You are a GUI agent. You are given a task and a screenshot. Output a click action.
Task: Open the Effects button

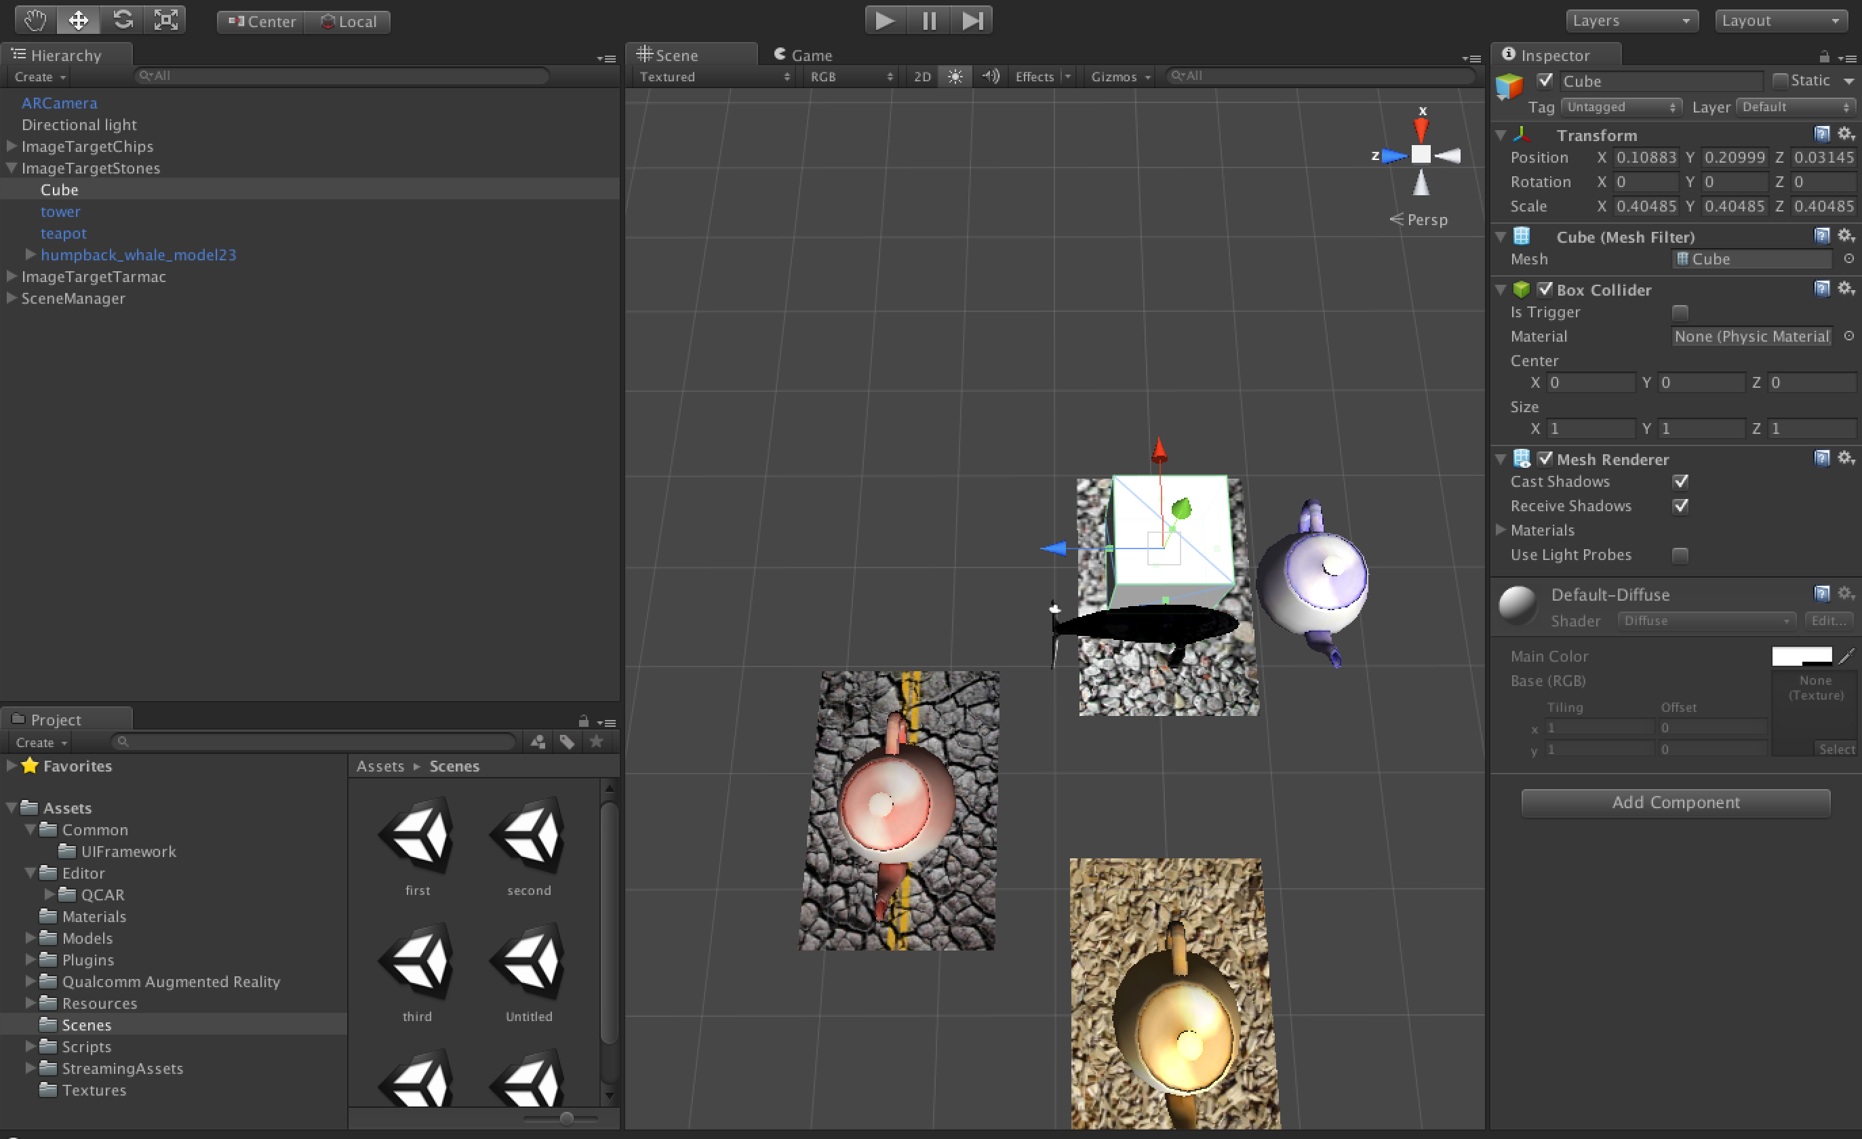click(1035, 77)
